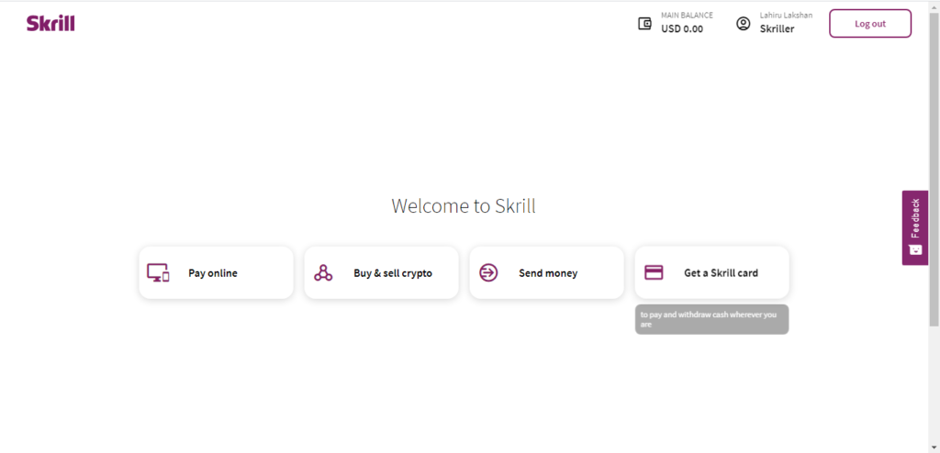Choose the Send money label

pos(548,273)
